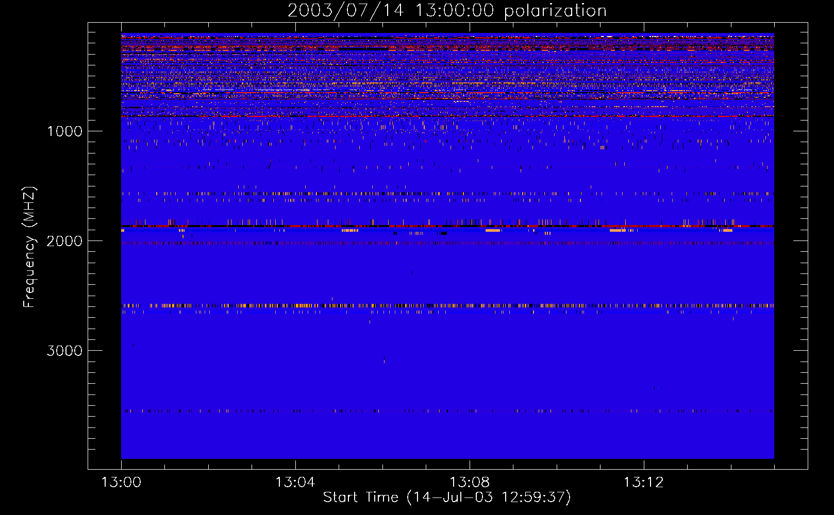Image resolution: width=834 pixels, height=515 pixels.
Task: Click the 'Frequency (MHZ)' axis title
Action: 29,247
